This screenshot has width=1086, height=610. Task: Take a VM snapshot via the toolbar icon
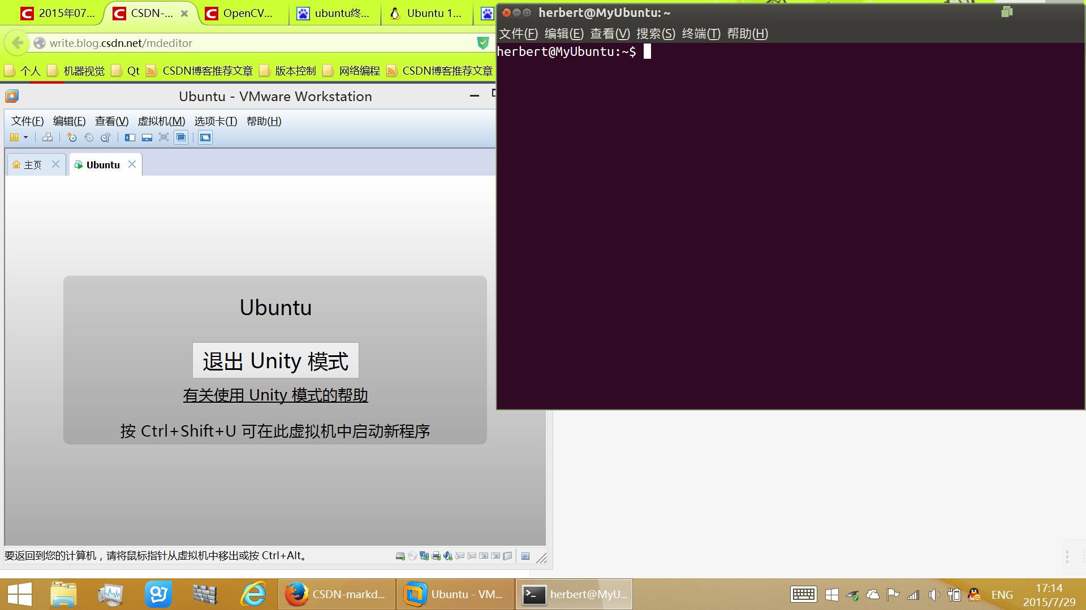[72, 137]
